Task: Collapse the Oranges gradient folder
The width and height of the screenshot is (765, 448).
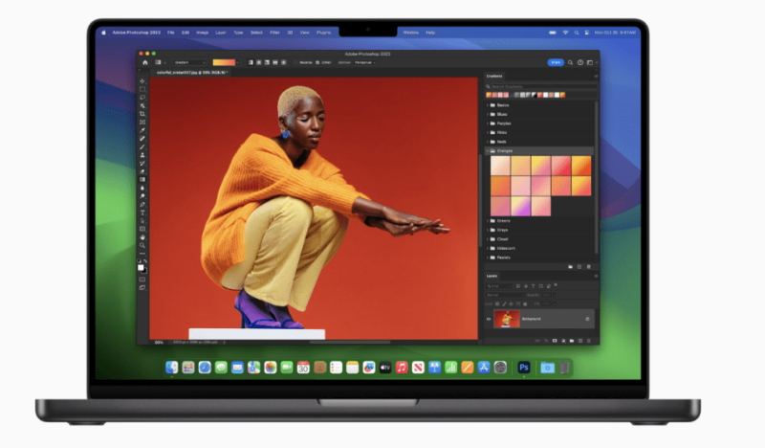Action: tap(488, 150)
